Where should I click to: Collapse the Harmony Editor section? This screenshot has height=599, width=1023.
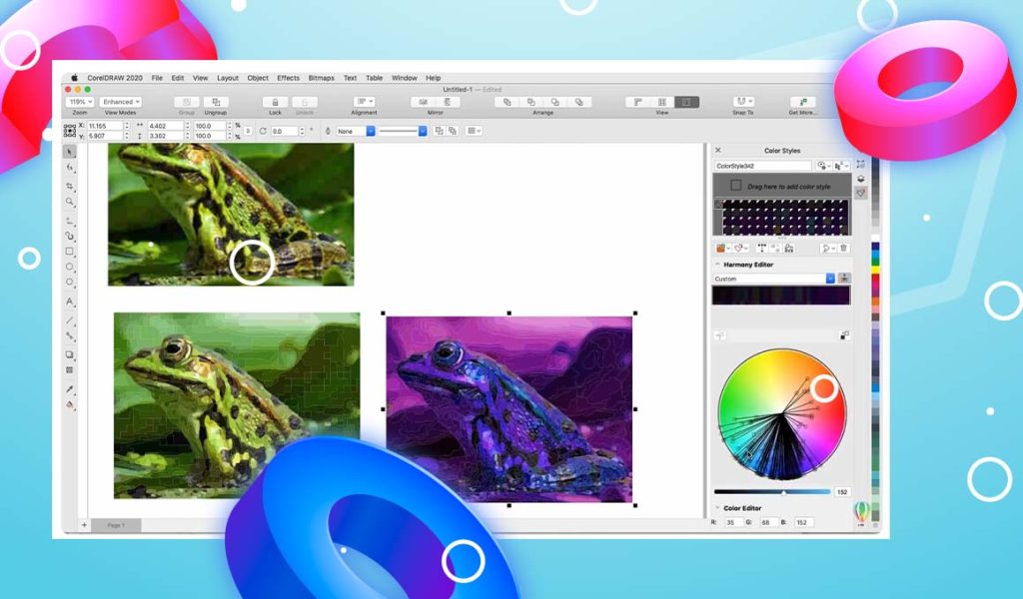717,265
